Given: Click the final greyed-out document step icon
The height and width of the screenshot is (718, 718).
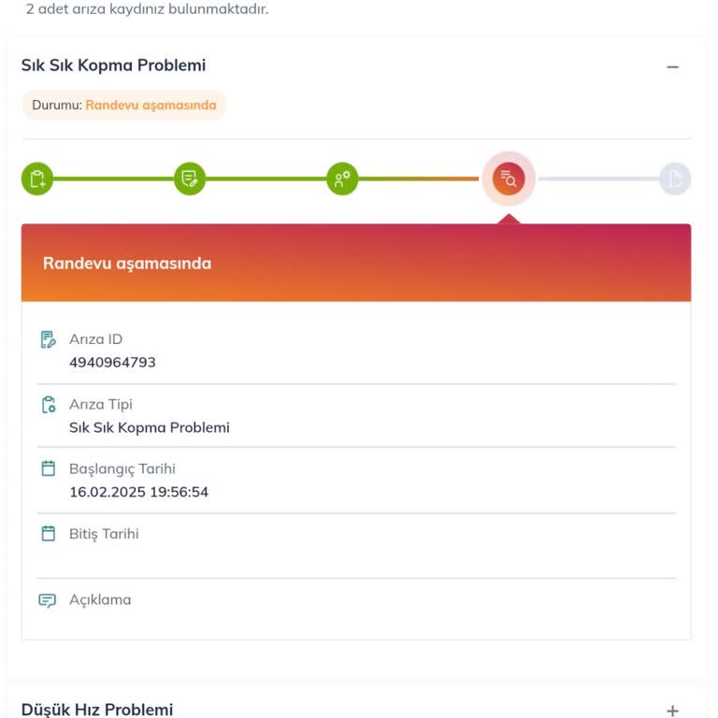Looking at the screenshot, I should pyautogui.click(x=674, y=179).
